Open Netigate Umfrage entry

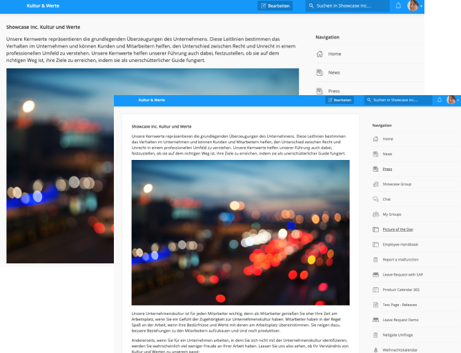point(398,335)
